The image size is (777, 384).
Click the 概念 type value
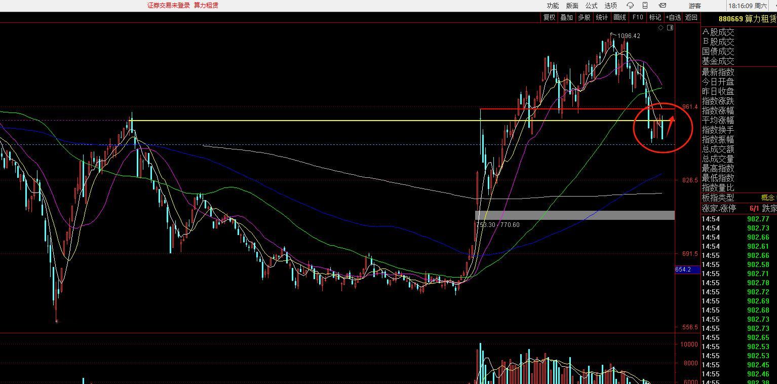tap(767, 198)
